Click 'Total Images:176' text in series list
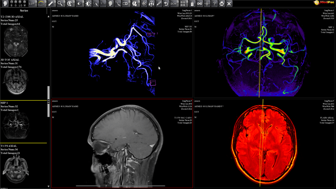 coord(11,67)
